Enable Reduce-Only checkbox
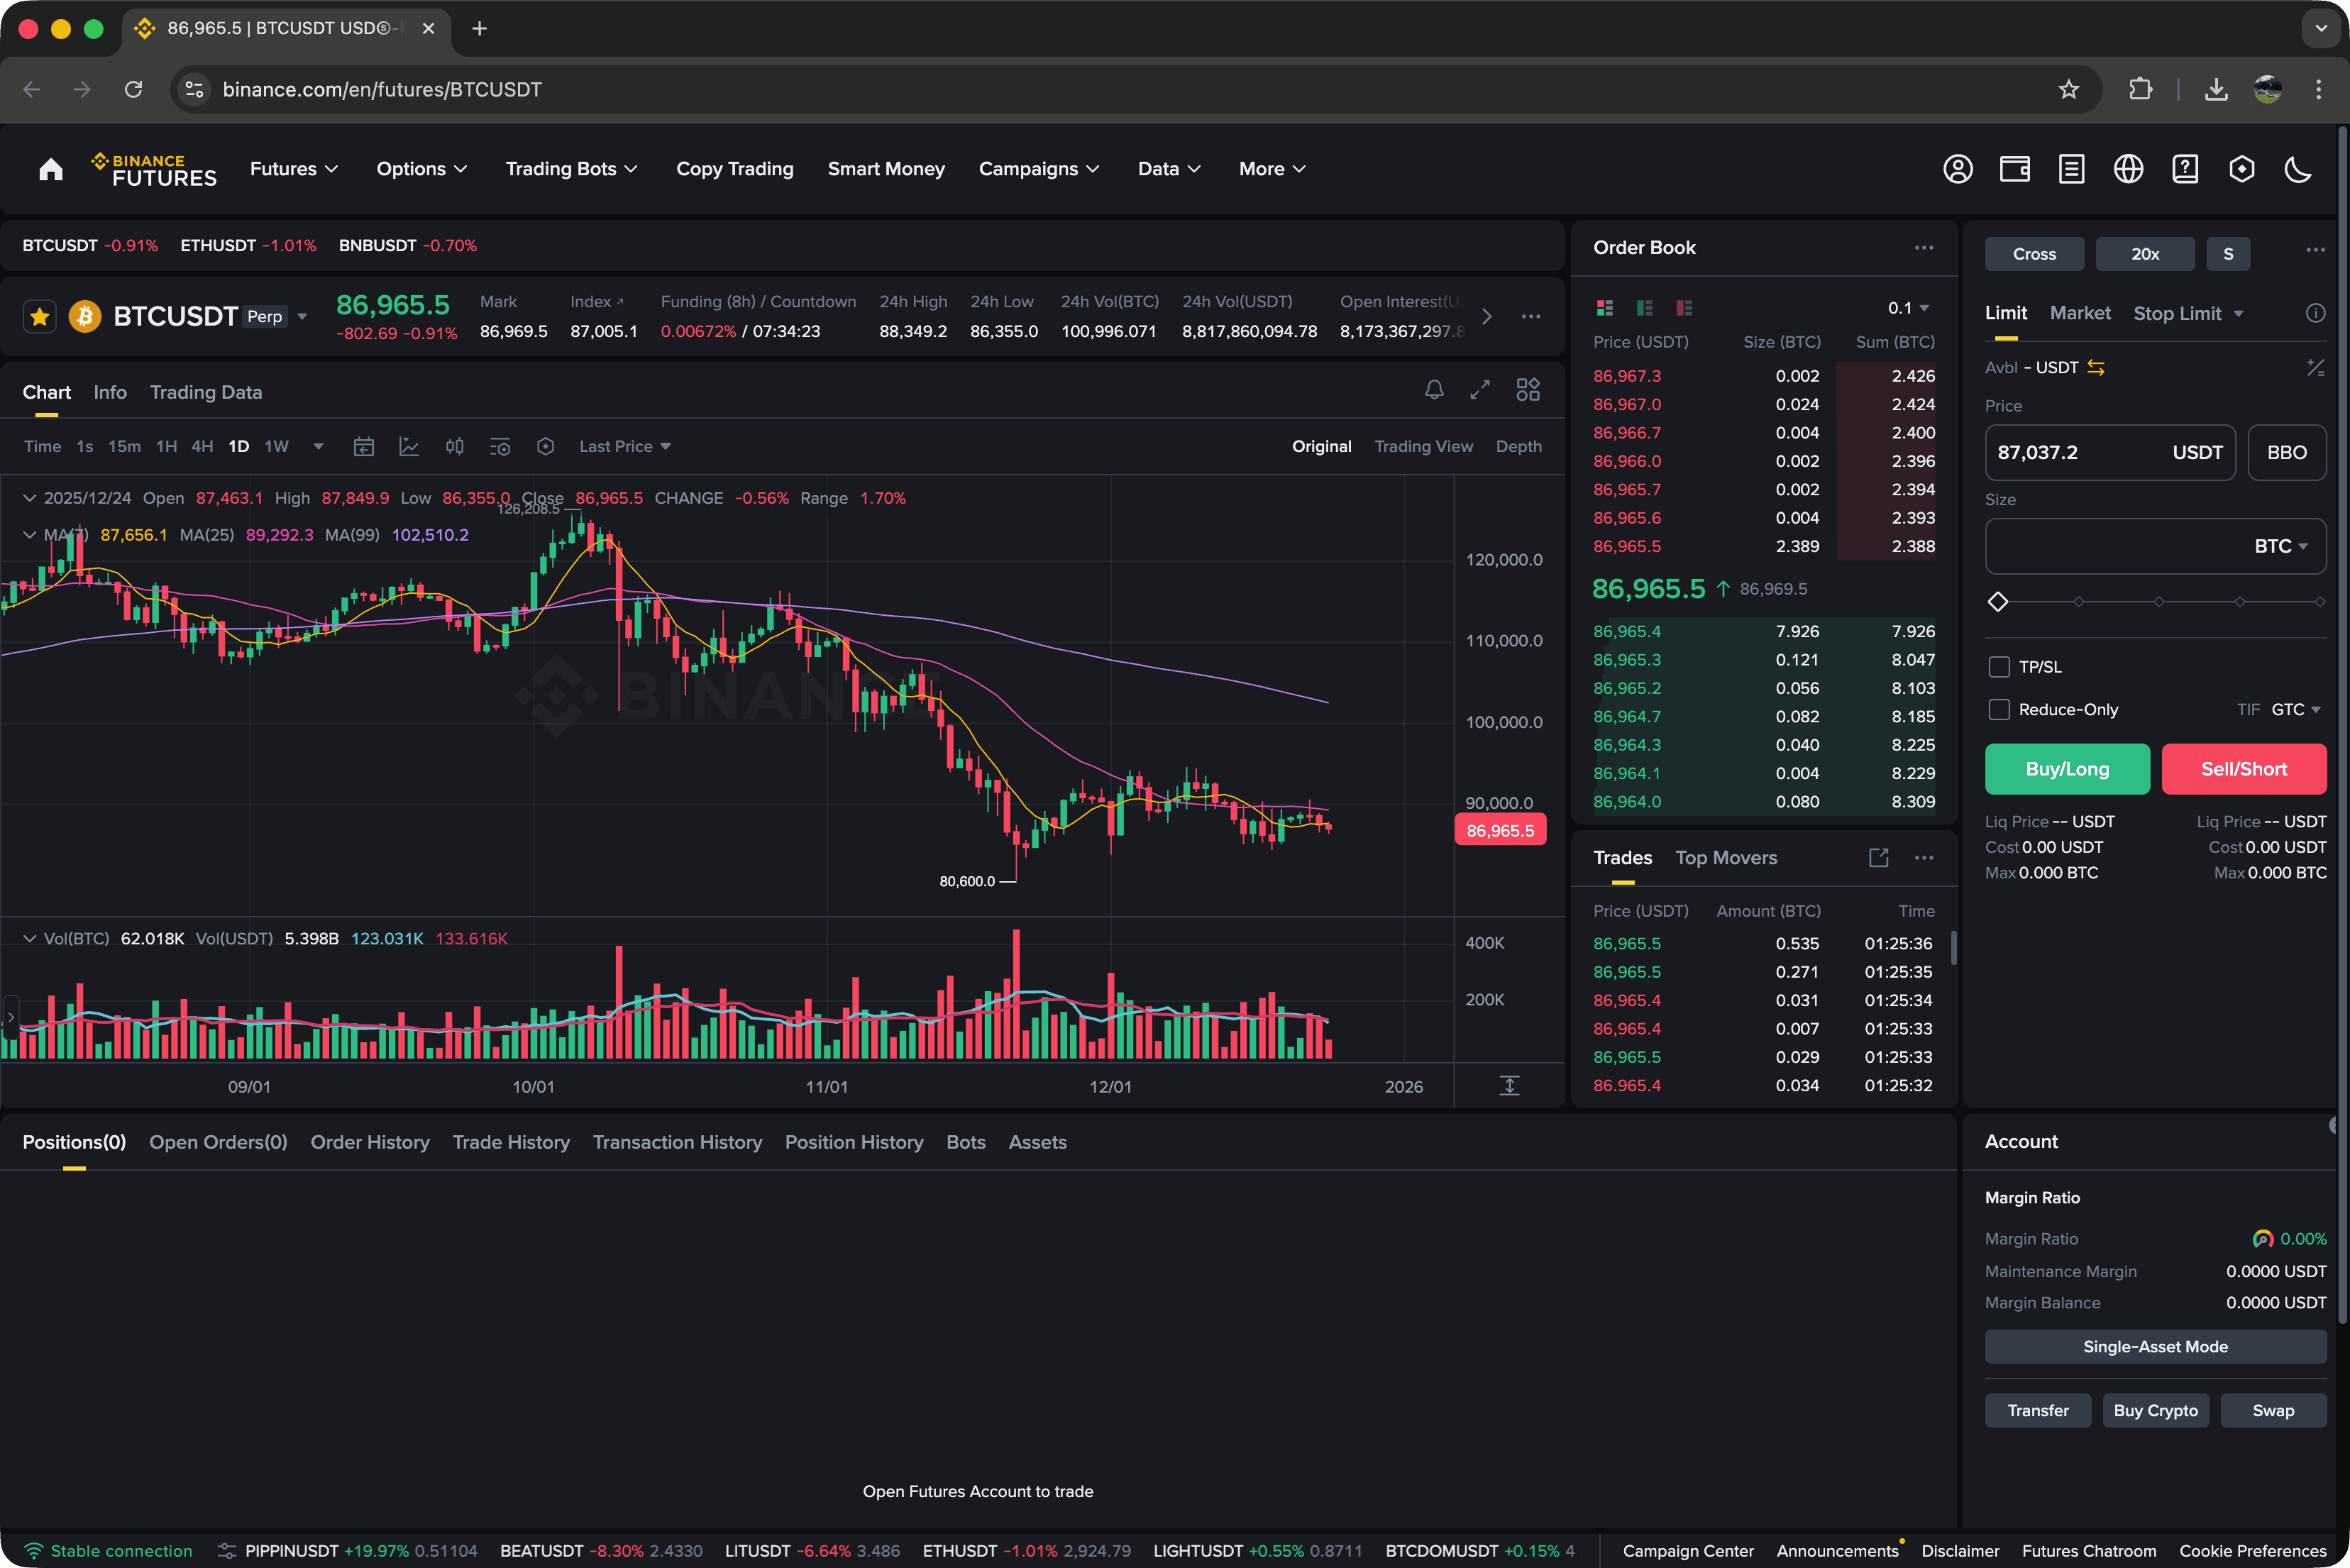Viewport: 2350px width, 1568px height. 1999,710
